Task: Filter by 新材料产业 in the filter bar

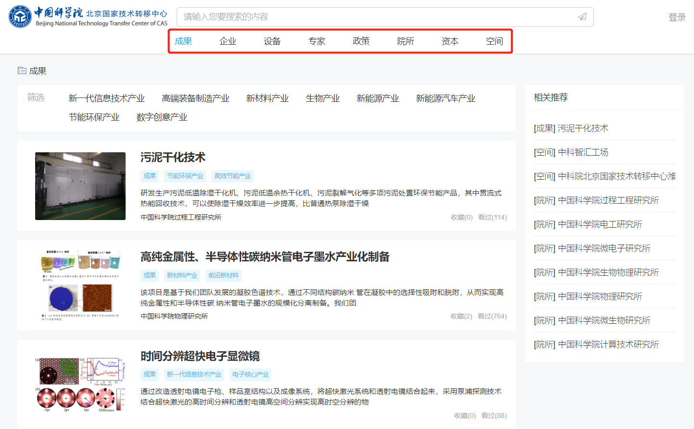Action: click(x=267, y=98)
